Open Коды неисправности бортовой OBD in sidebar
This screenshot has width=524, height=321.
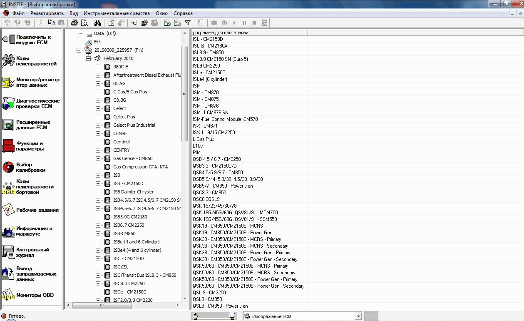click(32, 187)
